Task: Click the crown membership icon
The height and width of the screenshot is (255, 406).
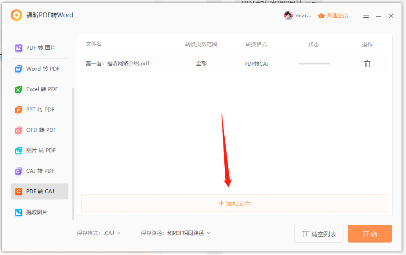Action: pyautogui.click(x=321, y=16)
